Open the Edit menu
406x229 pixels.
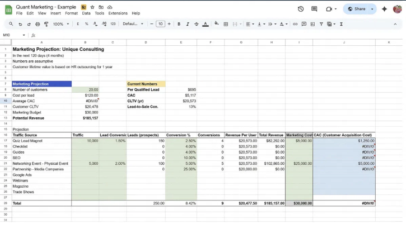coord(30,13)
